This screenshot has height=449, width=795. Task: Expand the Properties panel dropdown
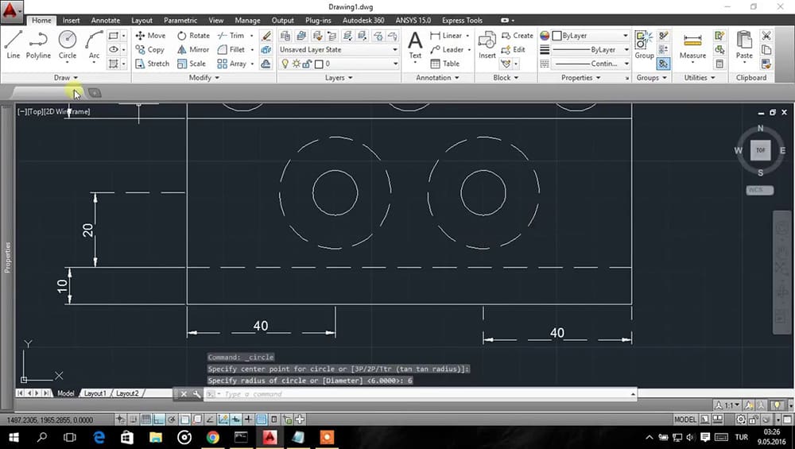coord(581,78)
